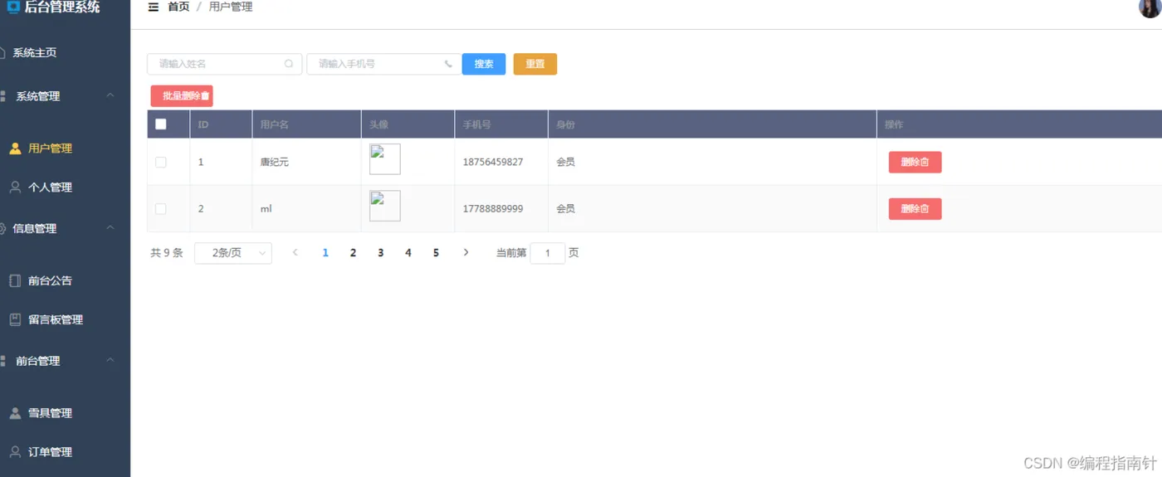Collapse the 信息管理 menu chevron
This screenshot has height=477, width=1162.
(110, 228)
